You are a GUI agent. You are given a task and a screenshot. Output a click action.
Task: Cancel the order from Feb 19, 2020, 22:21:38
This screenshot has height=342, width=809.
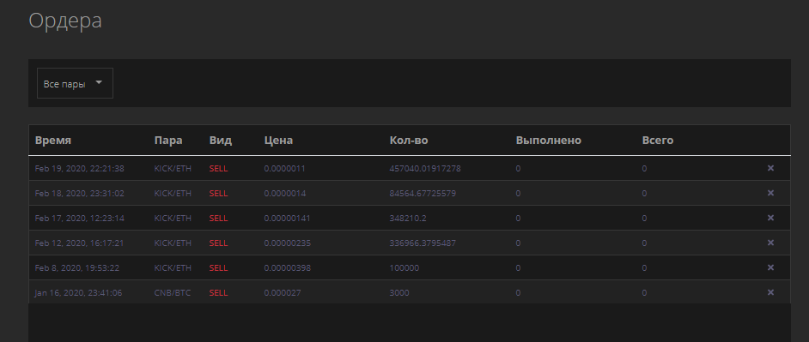pyautogui.click(x=770, y=168)
